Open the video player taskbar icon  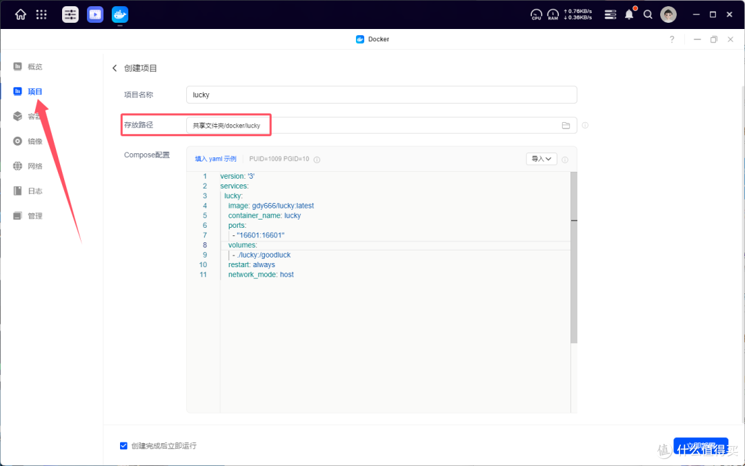(x=95, y=14)
